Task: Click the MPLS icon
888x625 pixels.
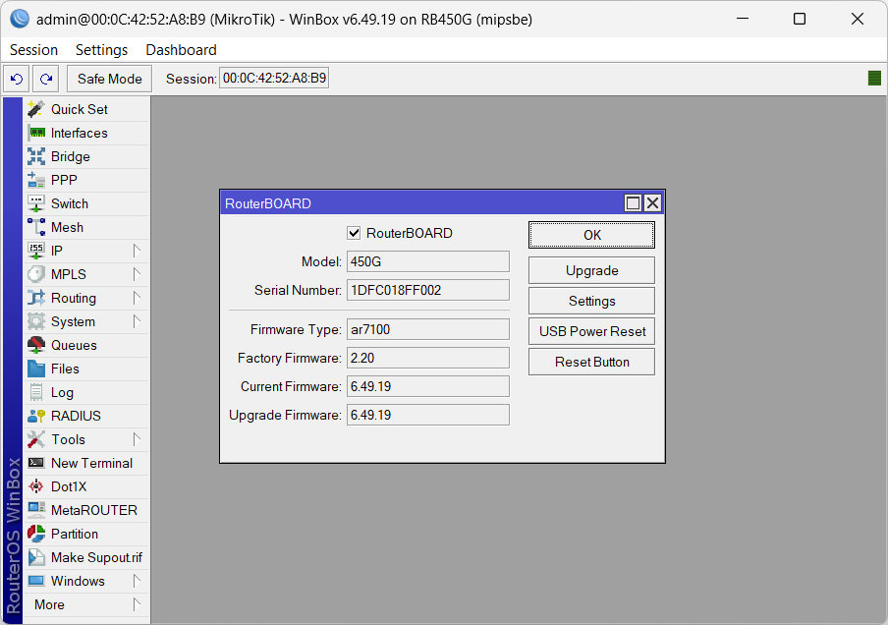Action: pos(36,274)
